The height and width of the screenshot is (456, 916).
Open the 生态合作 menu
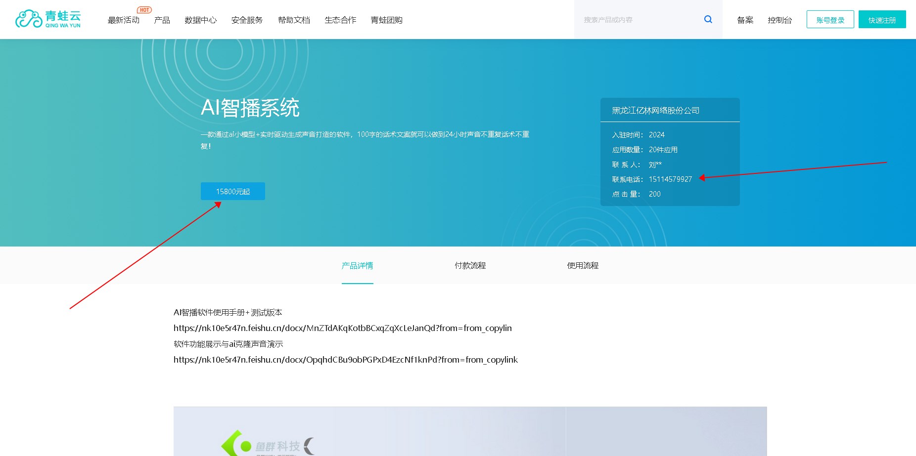coord(340,20)
